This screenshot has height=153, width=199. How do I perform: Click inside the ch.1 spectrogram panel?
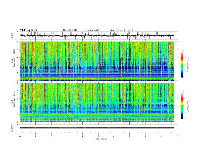click(97, 61)
